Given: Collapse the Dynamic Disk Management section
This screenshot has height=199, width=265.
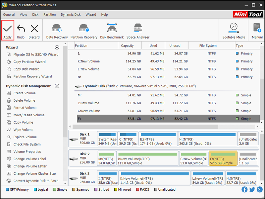Looking at the screenshot, I should 57,86.
